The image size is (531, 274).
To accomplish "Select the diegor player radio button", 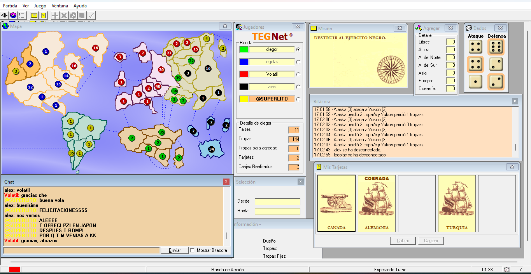I will [298, 49].
